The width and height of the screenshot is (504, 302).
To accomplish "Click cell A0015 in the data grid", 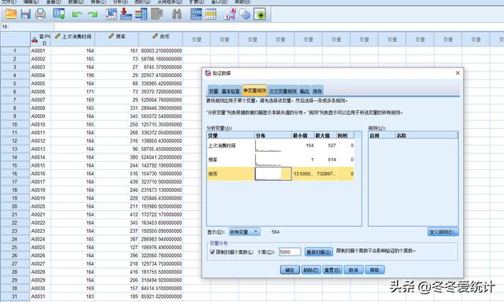I will click(40, 166).
